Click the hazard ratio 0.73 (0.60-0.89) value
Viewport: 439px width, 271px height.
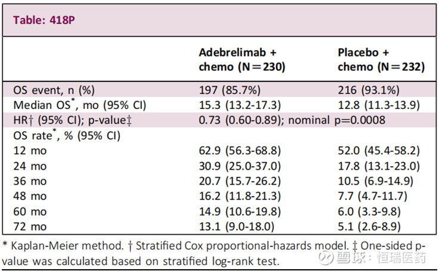pyautogui.click(x=241, y=120)
